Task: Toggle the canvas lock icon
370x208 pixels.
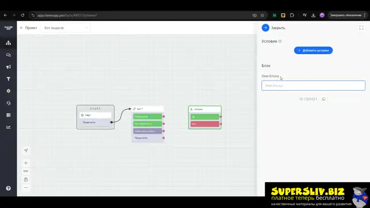Action: [25, 180]
